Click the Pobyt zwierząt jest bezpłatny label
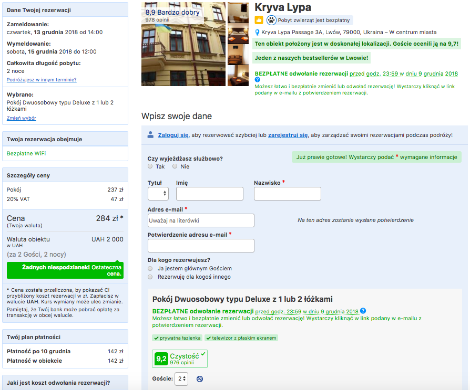The height and width of the screenshot is (390, 470). tap(313, 20)
